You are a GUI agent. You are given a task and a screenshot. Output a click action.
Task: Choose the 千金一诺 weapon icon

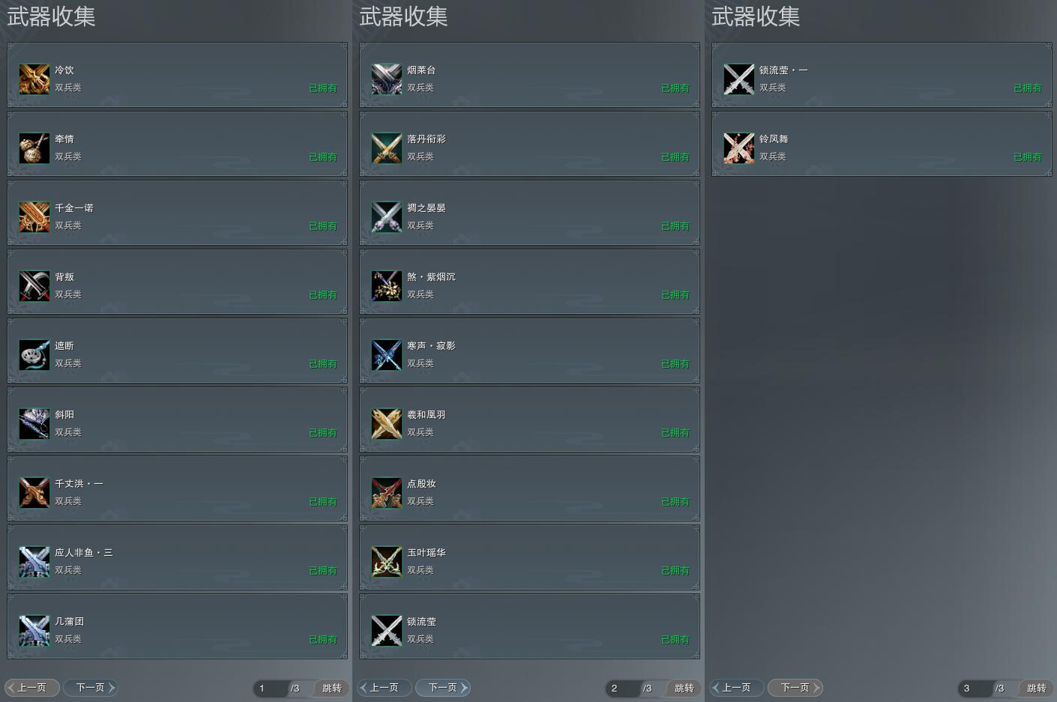(x=34, y=217)
